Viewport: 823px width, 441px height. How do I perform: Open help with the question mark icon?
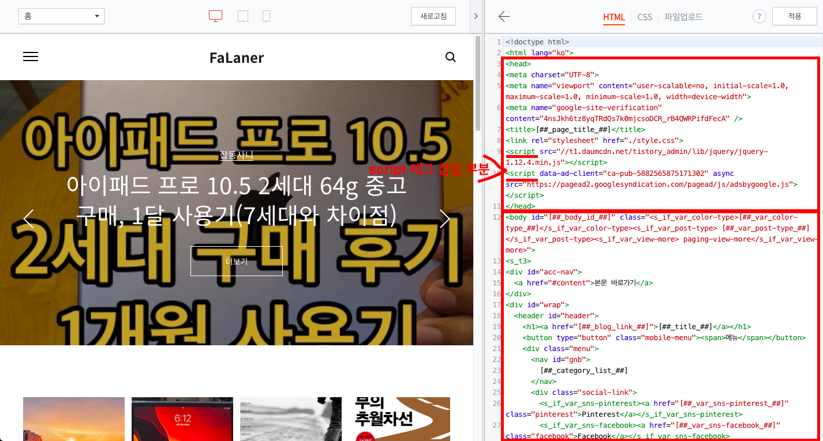coord(759,17)
